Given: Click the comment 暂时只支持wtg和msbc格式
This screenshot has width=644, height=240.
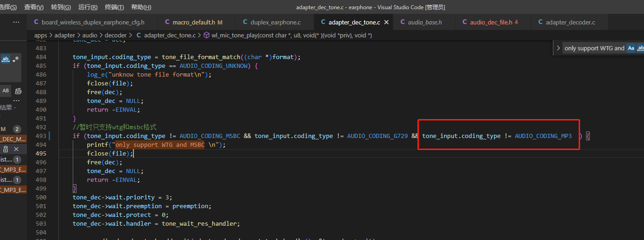Looking at the screenshot, I should [114, 127].
